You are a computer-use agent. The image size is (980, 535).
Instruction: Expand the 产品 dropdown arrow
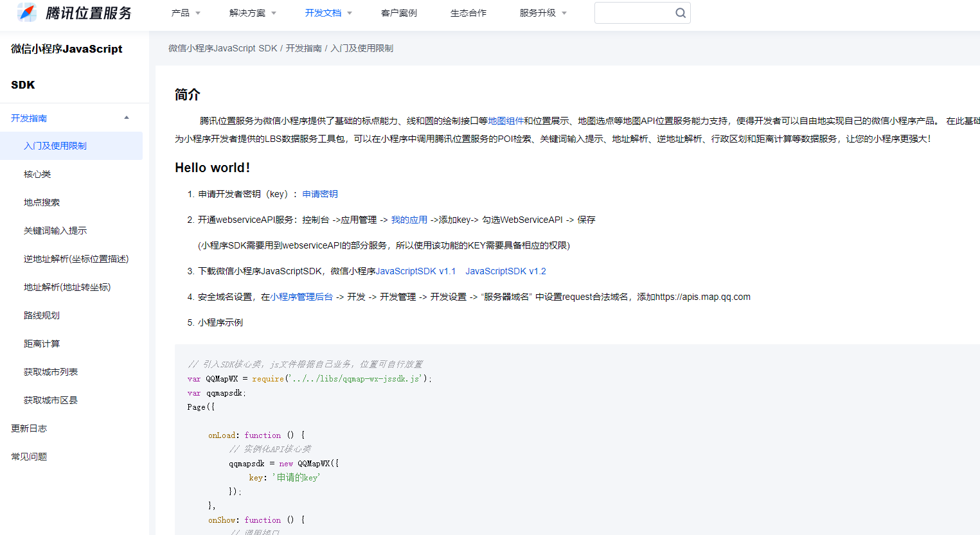coord(198,13)
